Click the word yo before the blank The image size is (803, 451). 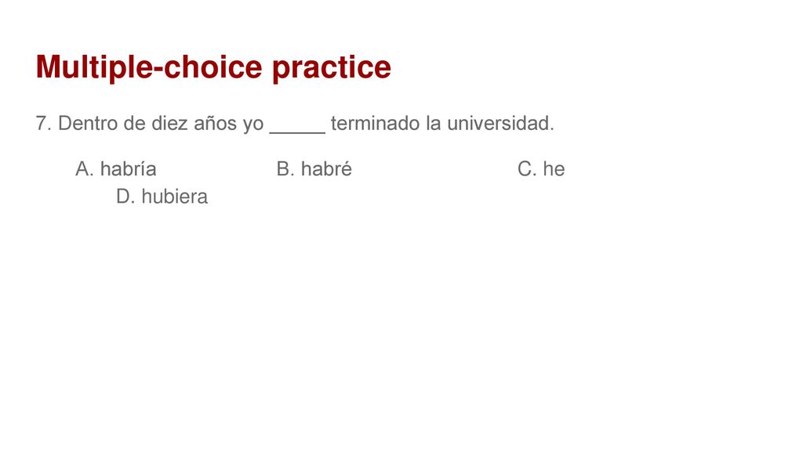click(253, 124)
